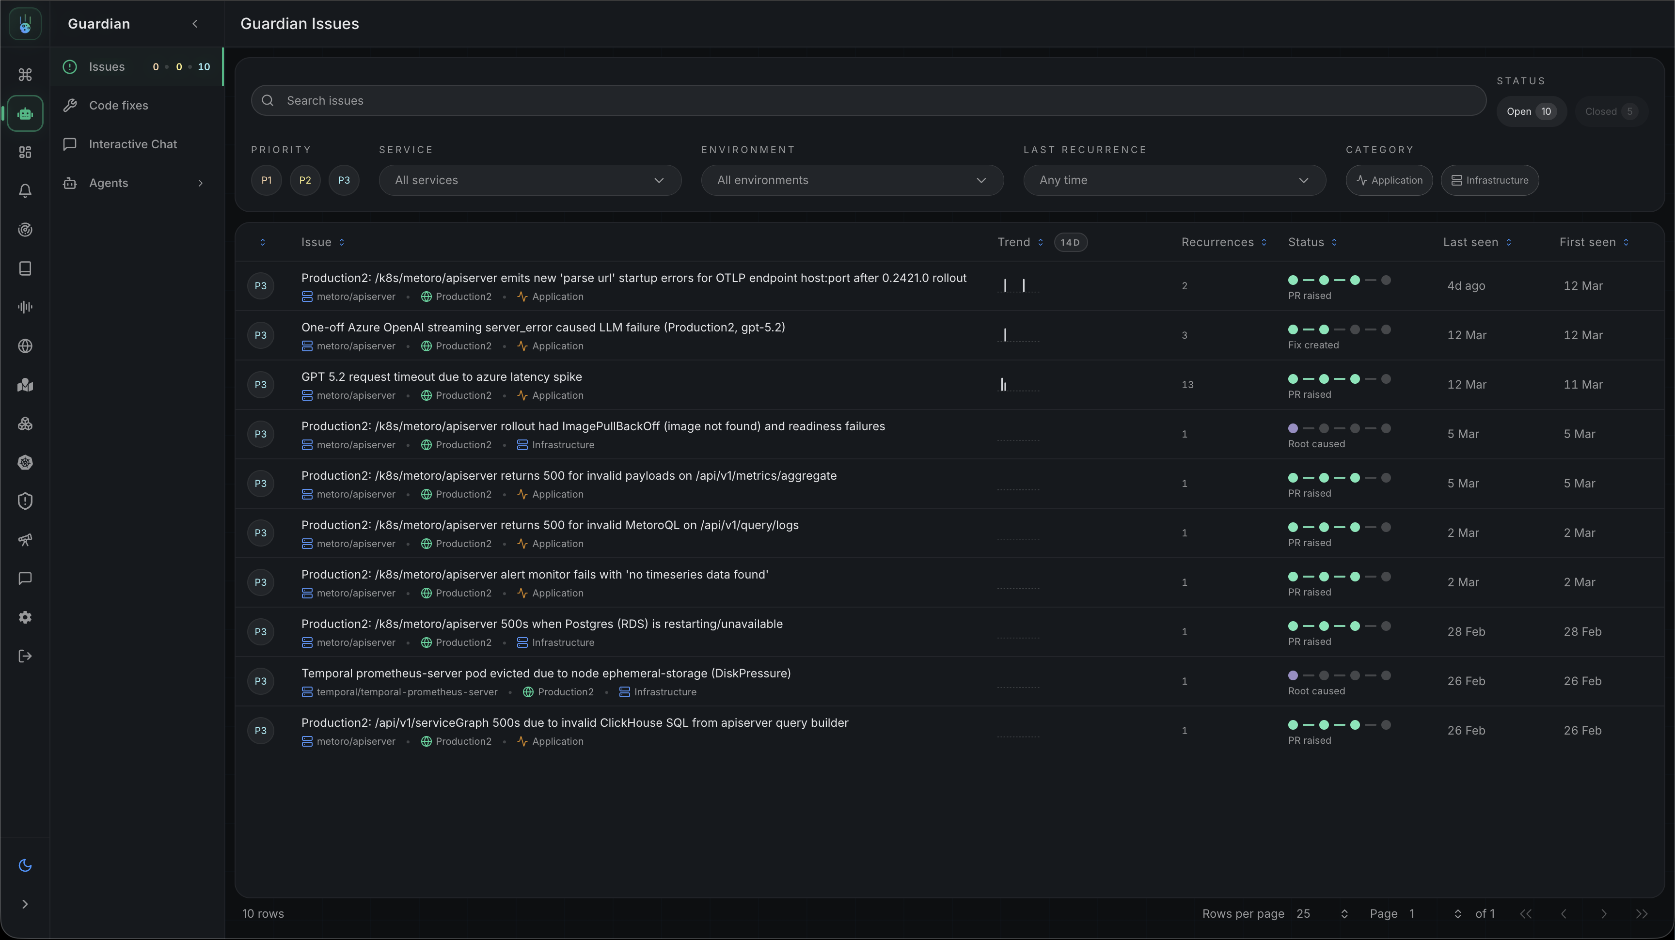Open the GPT 5.2 request timeout issue
Screen dimensions: 1675x940
(x=441, y=376)
